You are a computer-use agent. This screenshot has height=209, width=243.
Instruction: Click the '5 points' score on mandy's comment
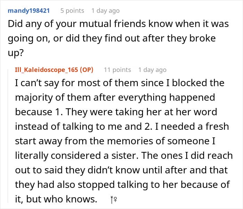72,11
